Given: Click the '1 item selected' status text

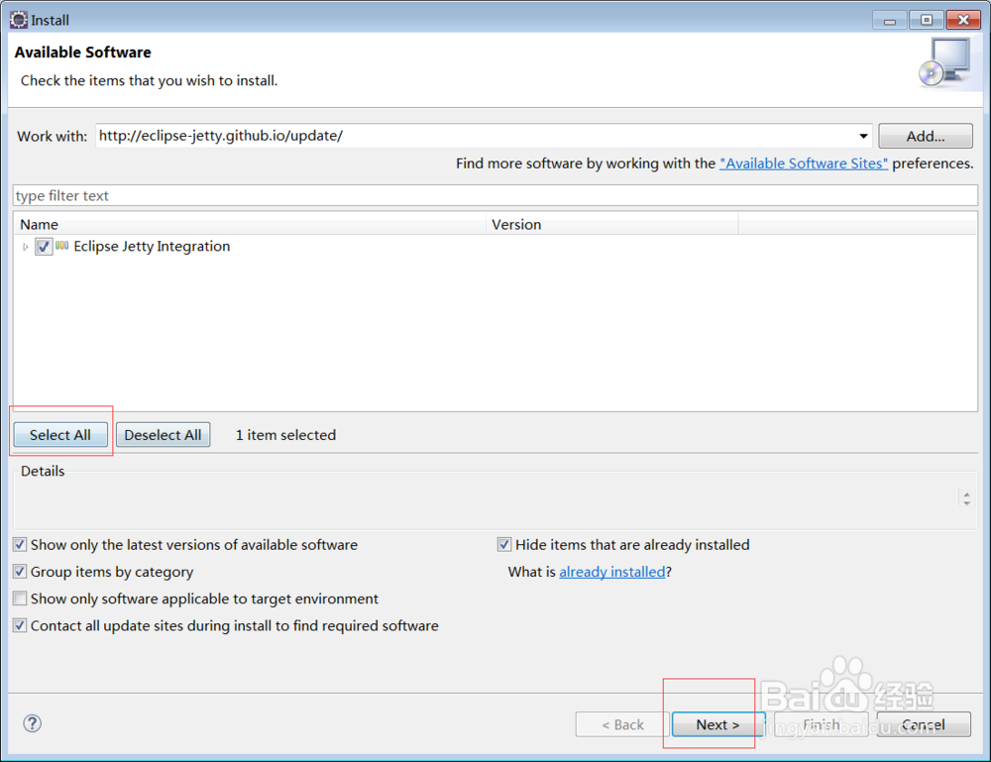Looking at the screenshot, I should [285, 435].
